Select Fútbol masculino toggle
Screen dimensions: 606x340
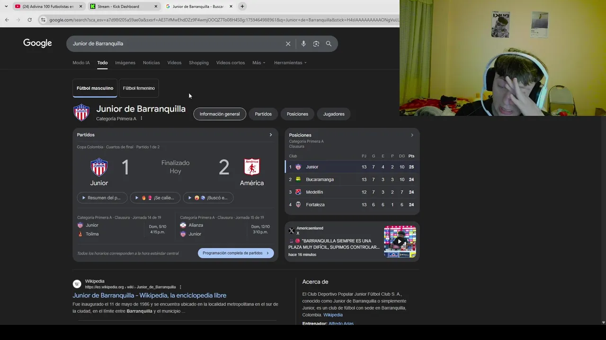point(95,88)
